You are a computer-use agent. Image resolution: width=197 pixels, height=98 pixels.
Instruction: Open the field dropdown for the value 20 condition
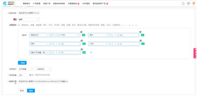99,35
